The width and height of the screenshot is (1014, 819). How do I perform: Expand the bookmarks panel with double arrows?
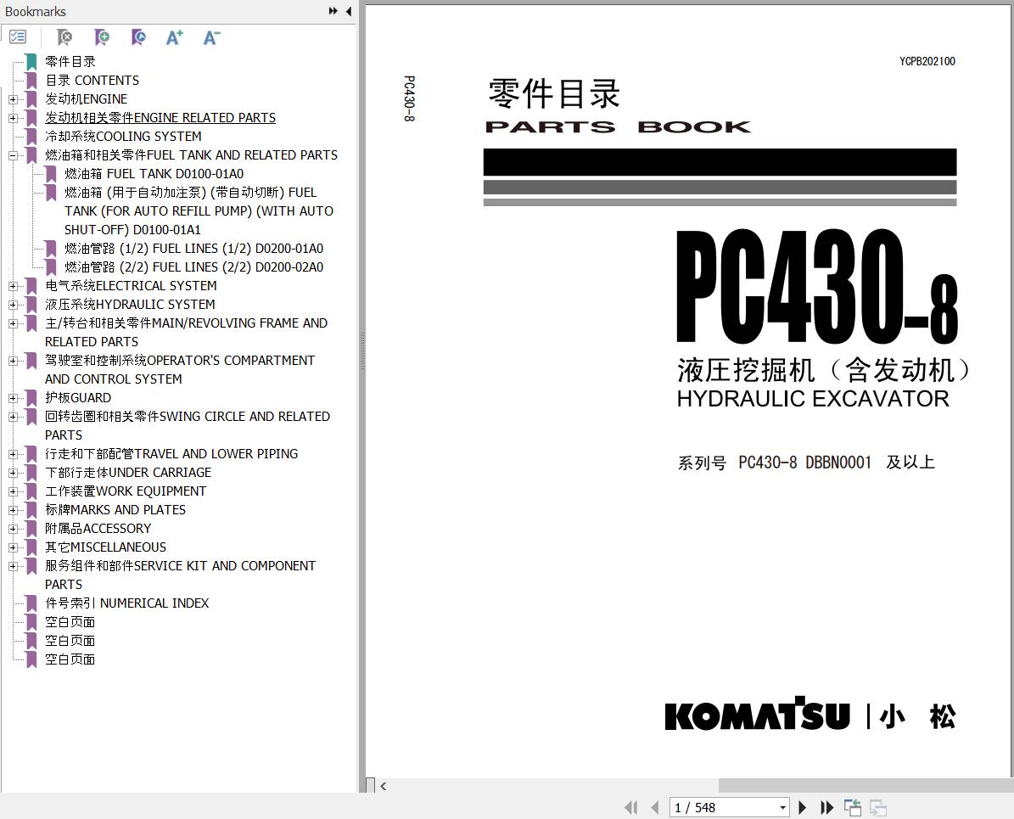coord(333,11)
